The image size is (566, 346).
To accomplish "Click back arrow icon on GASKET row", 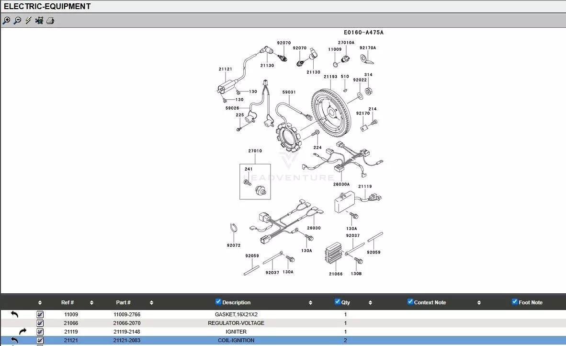I will coord(14,314).
